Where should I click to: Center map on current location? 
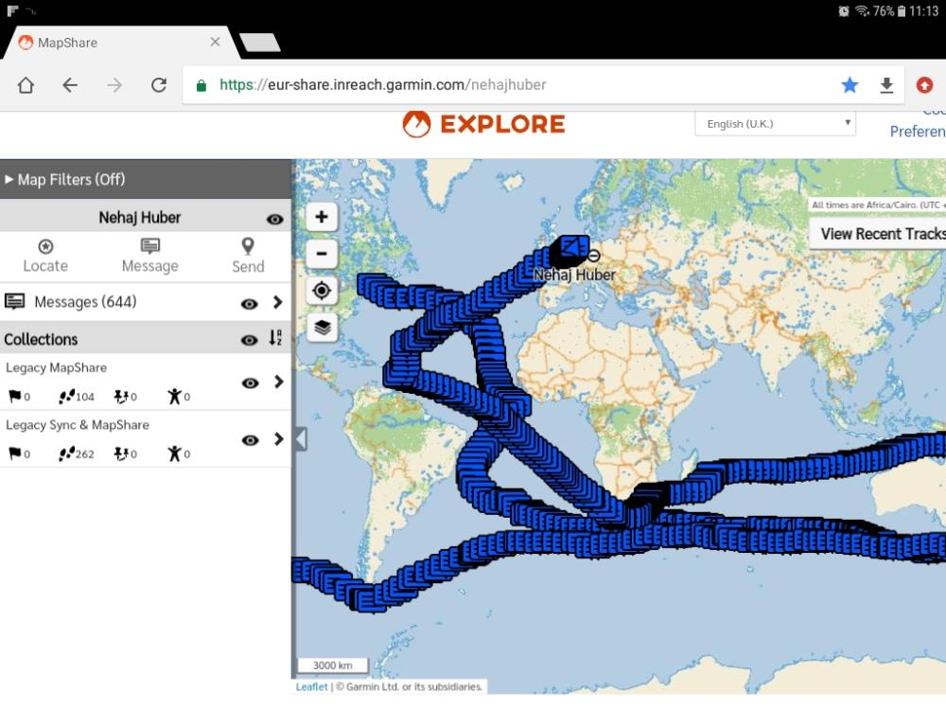(x=322, y=291)
